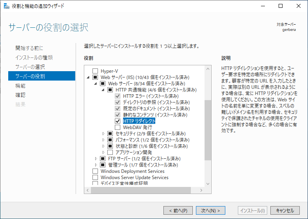Select the Hyper-V label
The height and width of the screenshot is (219, 308).
click(109, 71)
